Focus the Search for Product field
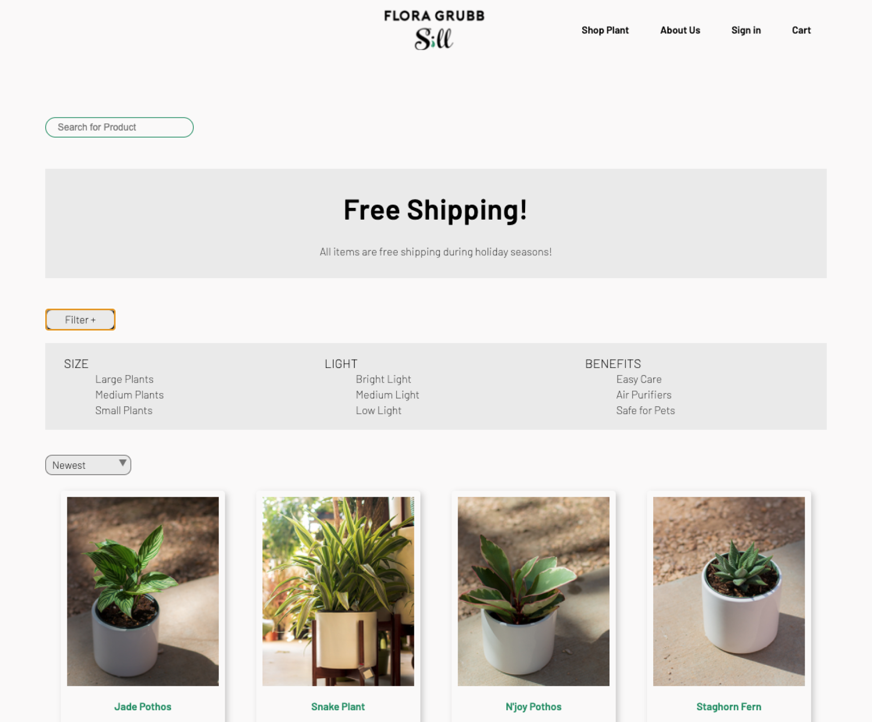Image resolution: width=872 pixels, height=722 pixels. (x=119, y=127)
